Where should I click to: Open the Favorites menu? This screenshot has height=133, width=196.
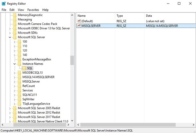coord(33,10)
